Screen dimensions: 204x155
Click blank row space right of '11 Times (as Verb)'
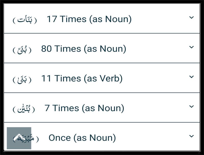pyautogui.click(x=156, y=78)
